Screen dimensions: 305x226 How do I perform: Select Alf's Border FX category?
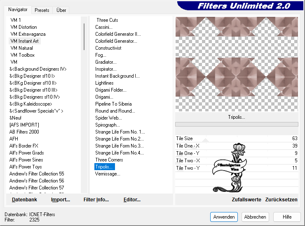pyautogui.click(x=24, y=146)
